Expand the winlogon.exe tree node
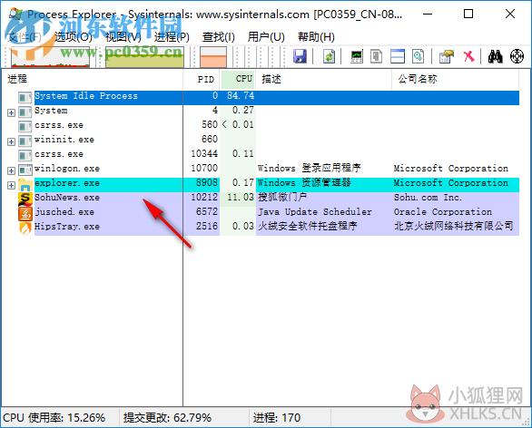 pyautogui.click(x=11, y=170)
